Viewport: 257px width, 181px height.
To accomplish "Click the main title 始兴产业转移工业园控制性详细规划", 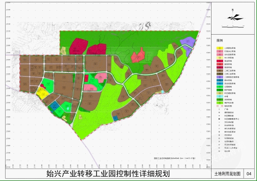I will 108,174.
